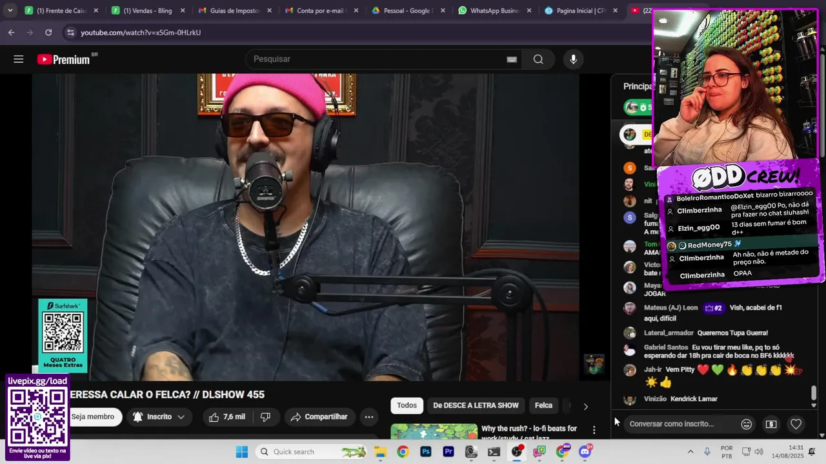This screenshot has width=826, height=464.
Task: Click the channel watermark in video corner
Action: (x=594, y=365)
